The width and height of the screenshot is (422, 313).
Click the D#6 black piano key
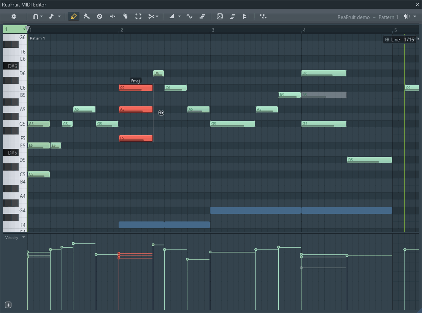(11, 66)
